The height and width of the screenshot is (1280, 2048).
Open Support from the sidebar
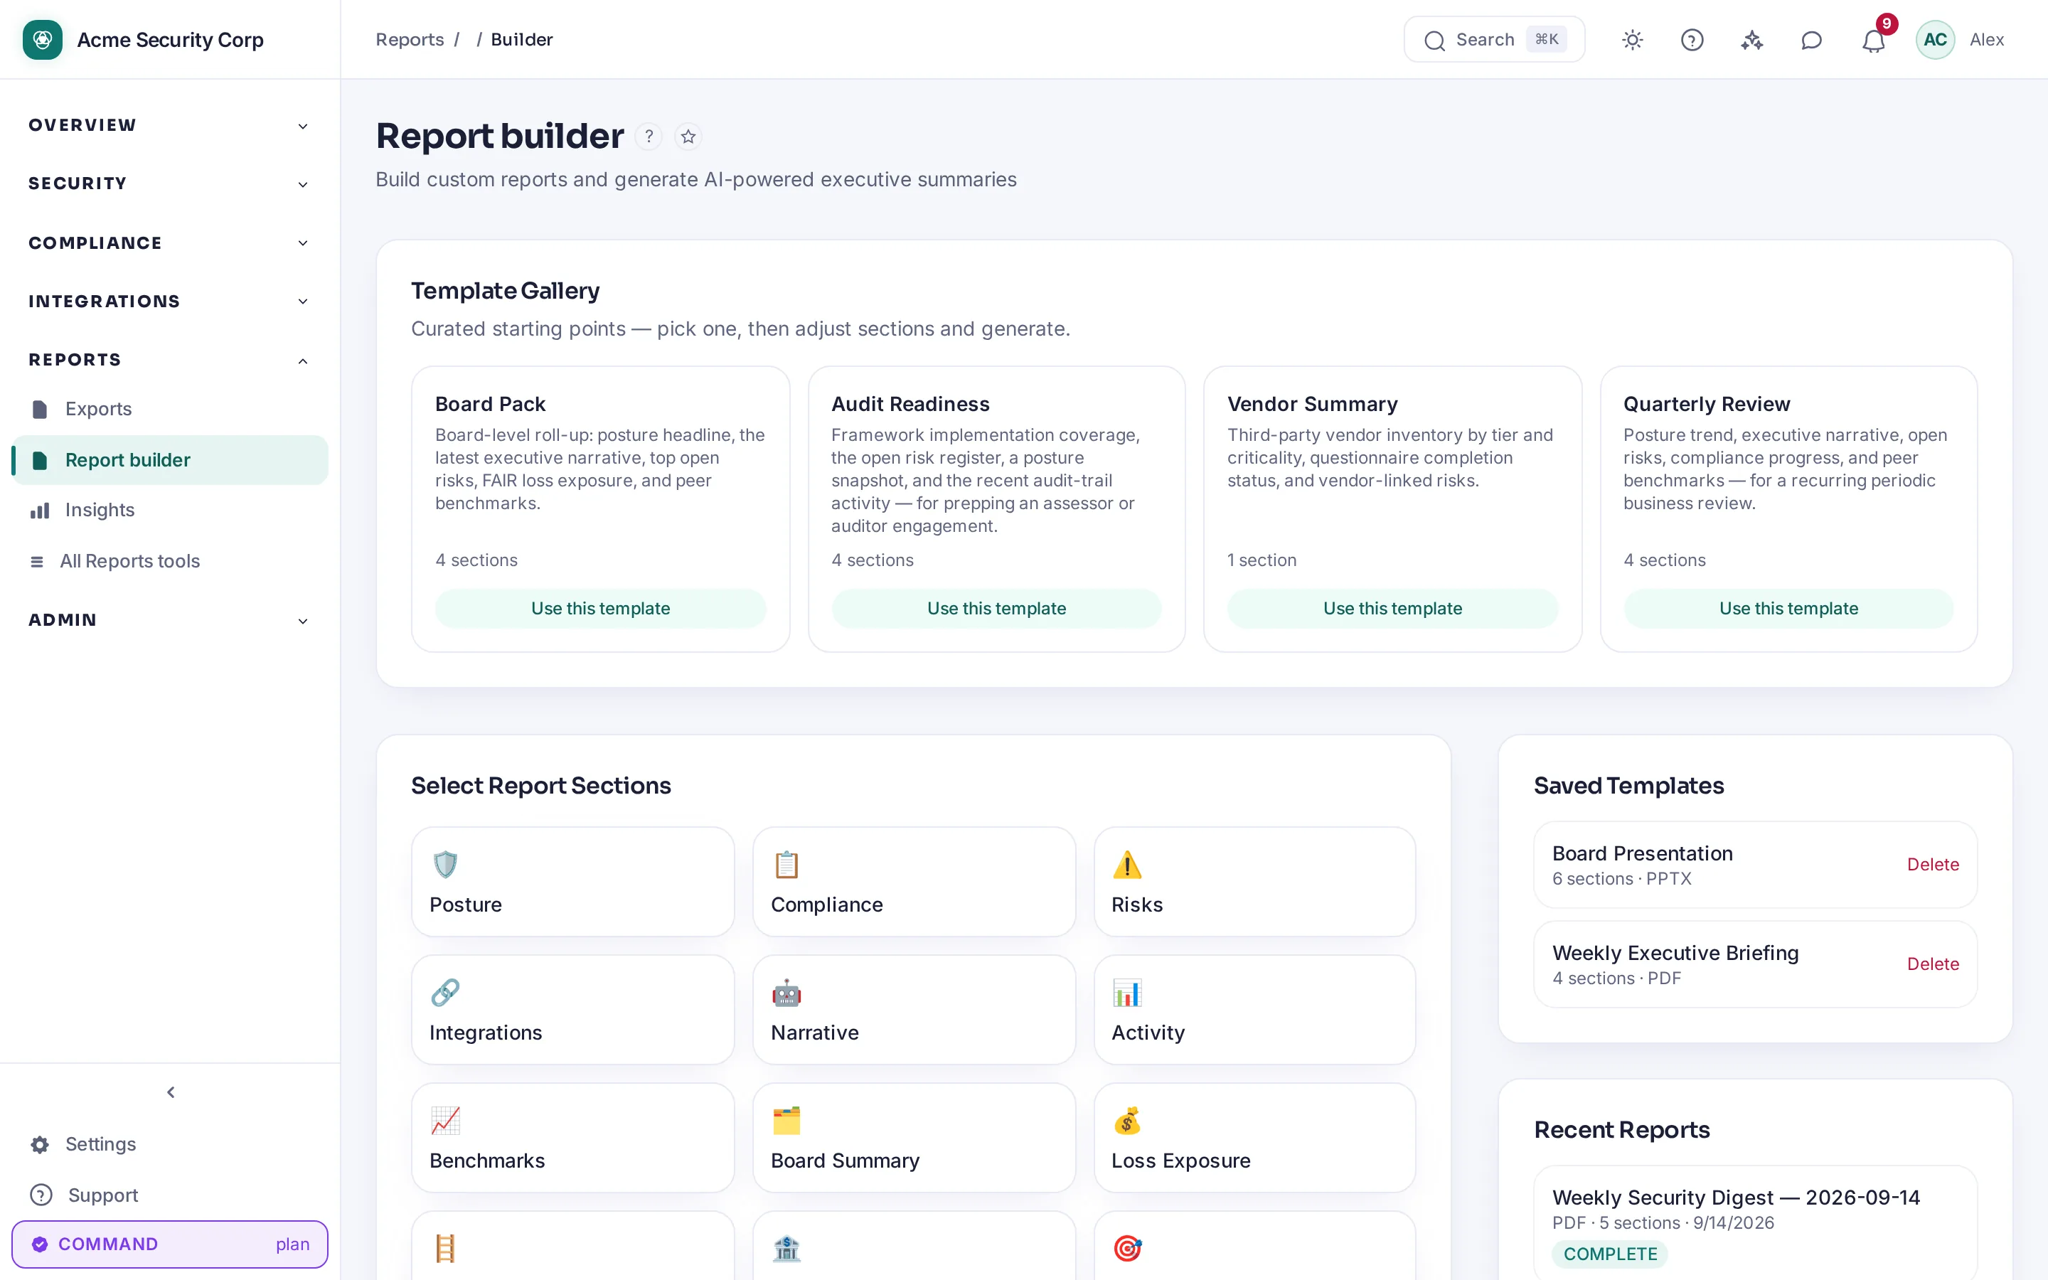[x=169, y=1195]
